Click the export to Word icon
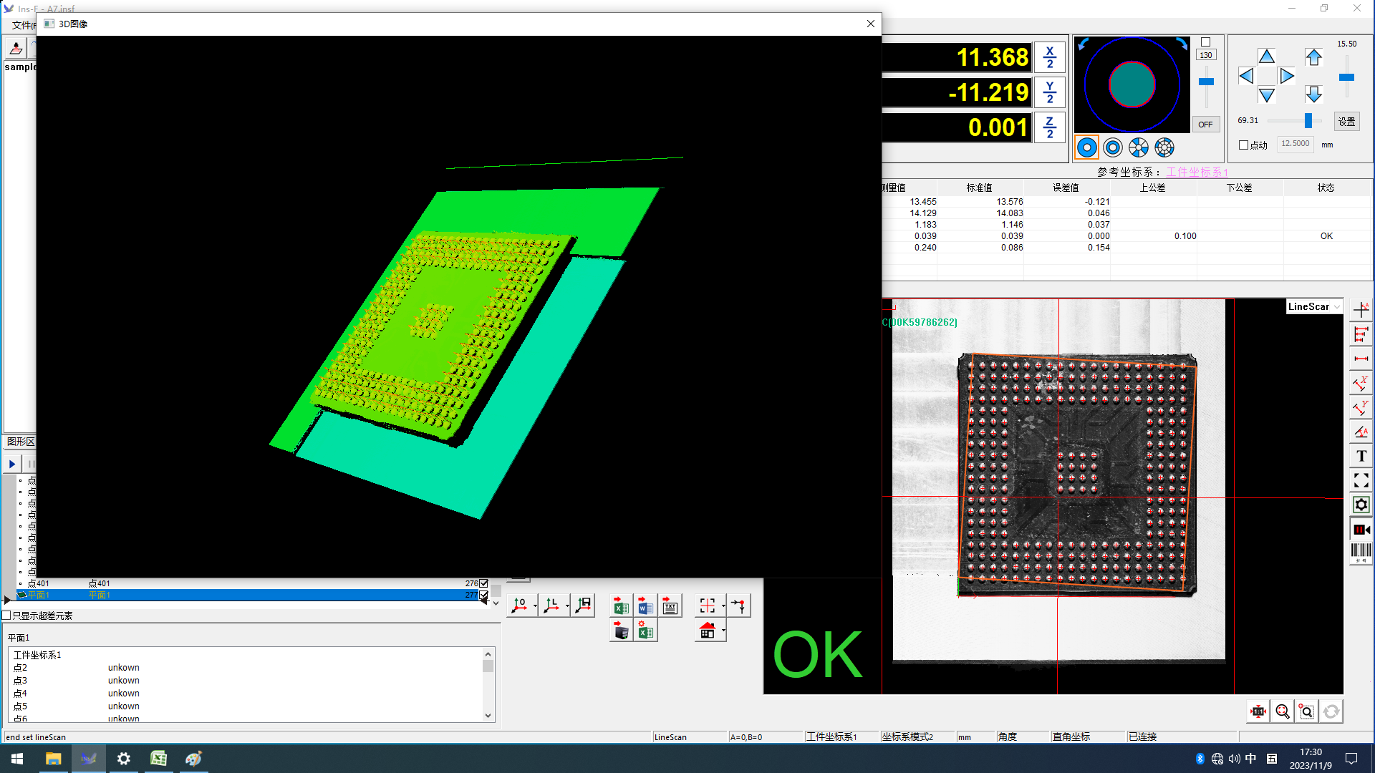Image resolution: width=1375 pixels, height=773 pixels. 645,606
